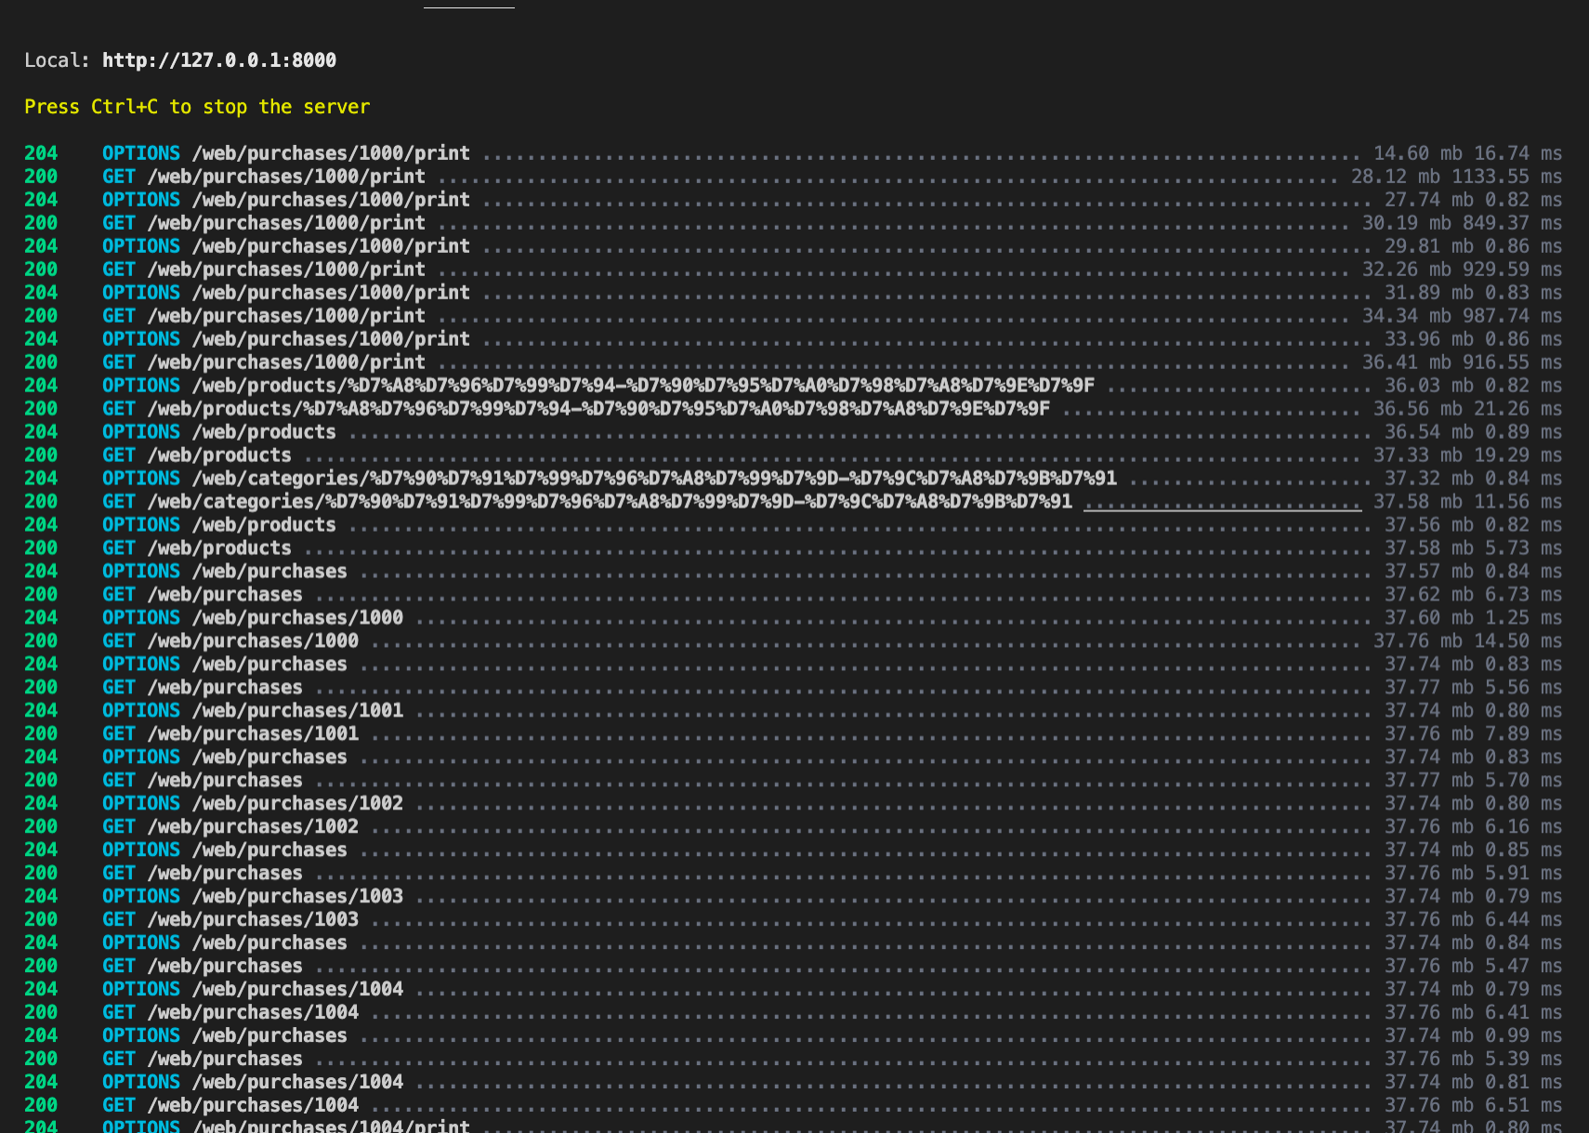Select the GET /web/purchases request at 5.56 ms

pos(223,687)
